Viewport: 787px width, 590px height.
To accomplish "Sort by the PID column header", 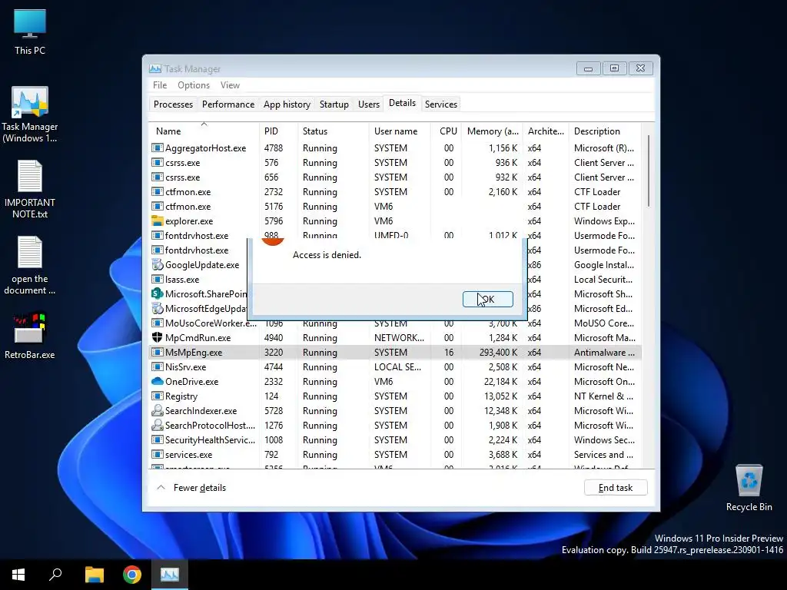I will [x=278, y=131].
